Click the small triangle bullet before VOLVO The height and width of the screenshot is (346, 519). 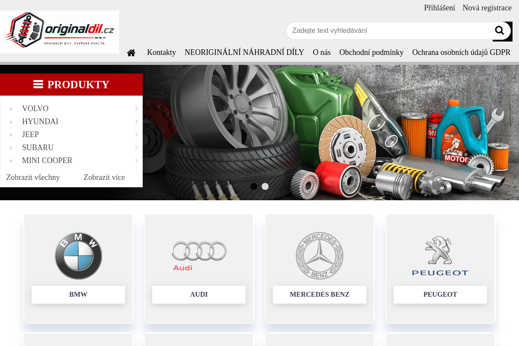pos(11,109)
